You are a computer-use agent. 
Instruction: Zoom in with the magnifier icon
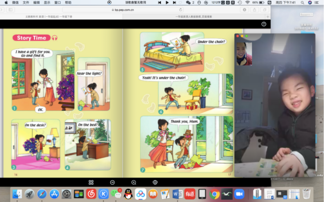coord(134,182)
